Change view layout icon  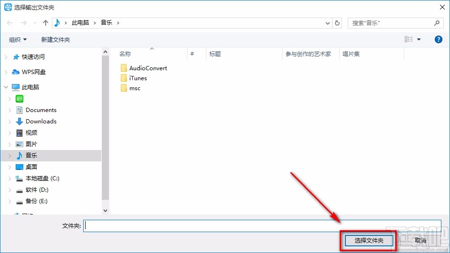click(x=409, y=39)
